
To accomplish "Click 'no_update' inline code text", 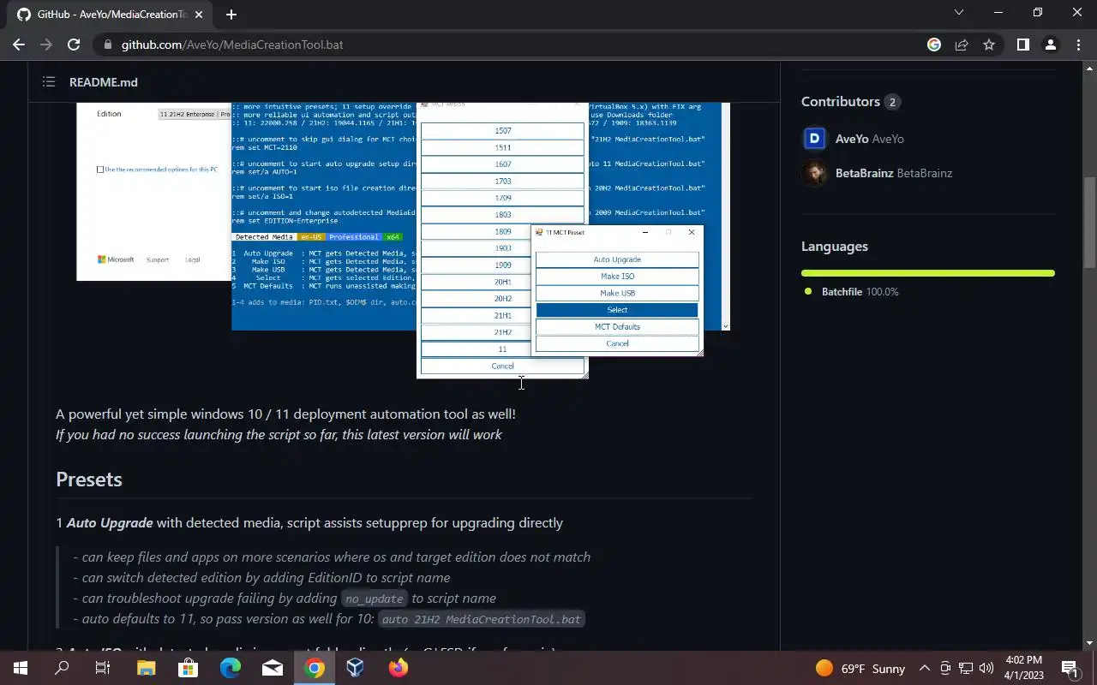I will pyautogui.click(x=374, y=599).
